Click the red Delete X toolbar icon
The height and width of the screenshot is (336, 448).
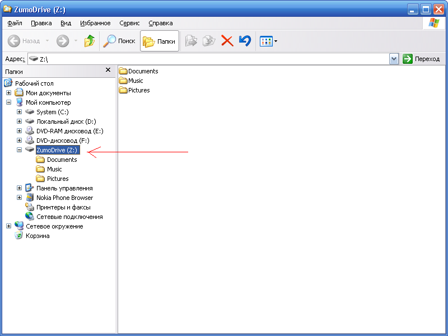point(227,41)
